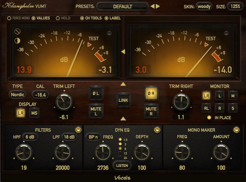Click the Klanghelm VUMT logo
Viewport: 246px width, 182px height.
point(24,6)
